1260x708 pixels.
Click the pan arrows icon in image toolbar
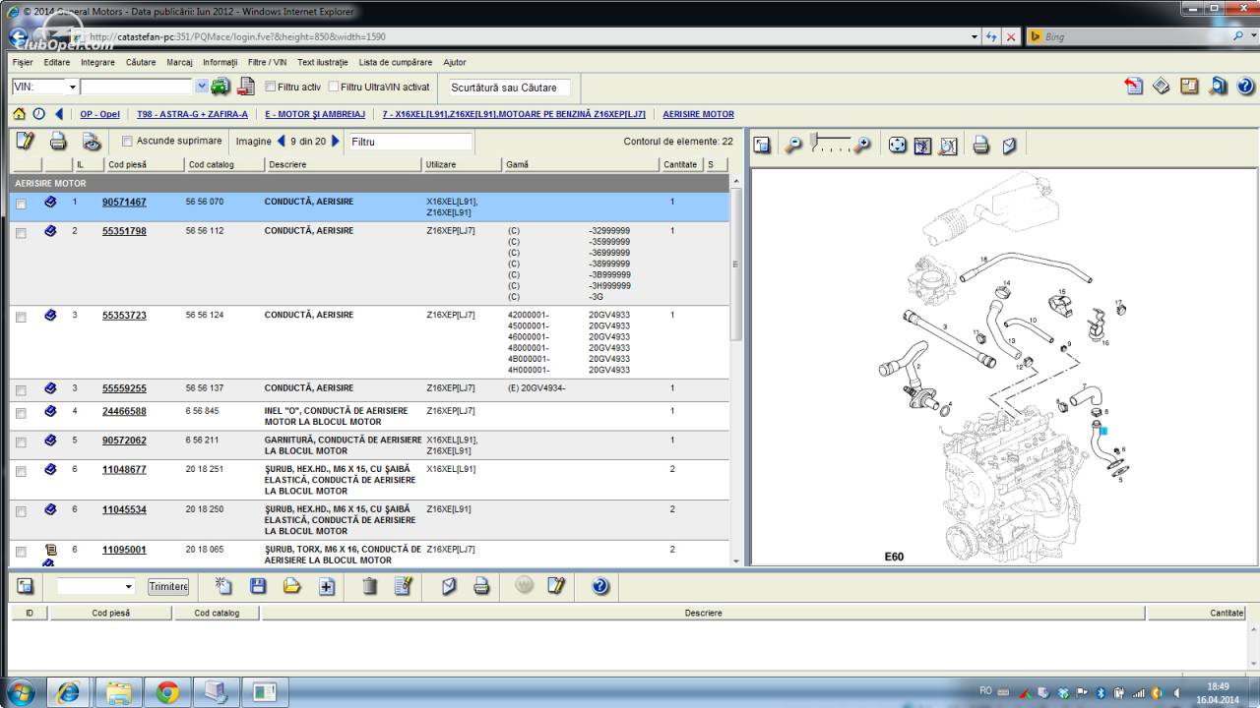898,146
